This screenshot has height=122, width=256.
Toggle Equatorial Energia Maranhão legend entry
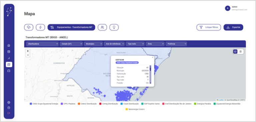[x=227, y=104]
